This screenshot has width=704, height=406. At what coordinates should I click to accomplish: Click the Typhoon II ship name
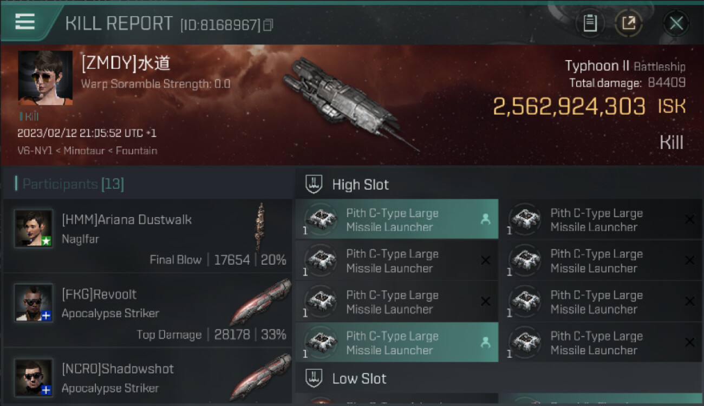[597, 66]
